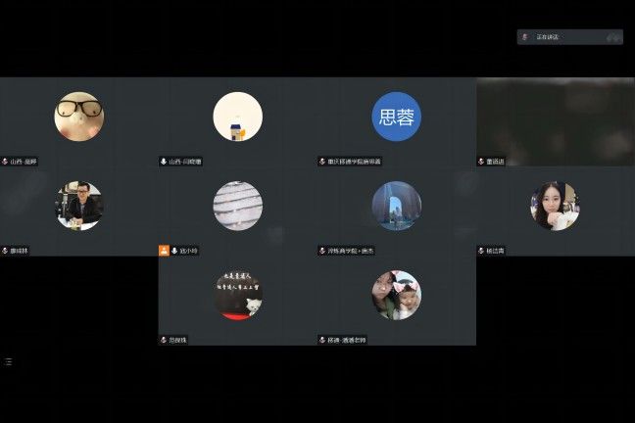Click the mic icon under the cat calligraphy avatar

point(164,340)
